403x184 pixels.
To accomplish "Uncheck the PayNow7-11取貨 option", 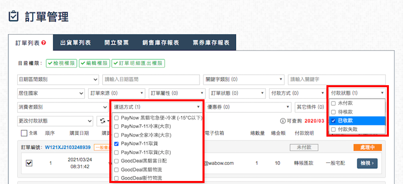I will [x=116, y=143].
